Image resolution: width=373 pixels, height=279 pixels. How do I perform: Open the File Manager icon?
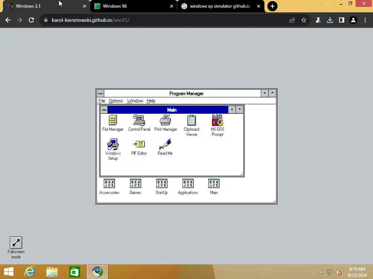point(113,123)
